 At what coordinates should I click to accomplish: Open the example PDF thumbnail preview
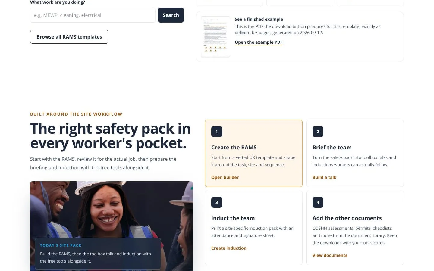[215, 37]
